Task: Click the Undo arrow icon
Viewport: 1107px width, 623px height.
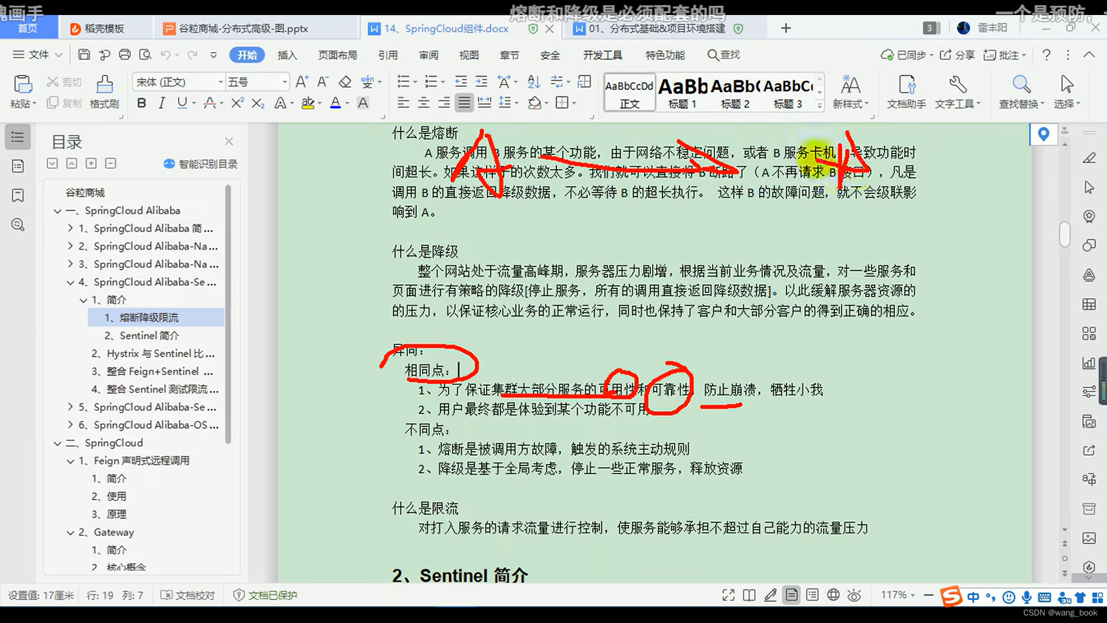Action: coord(165,55)
